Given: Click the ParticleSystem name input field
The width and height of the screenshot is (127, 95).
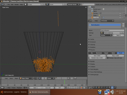Looking at the screenshot, I should point(112,30).
